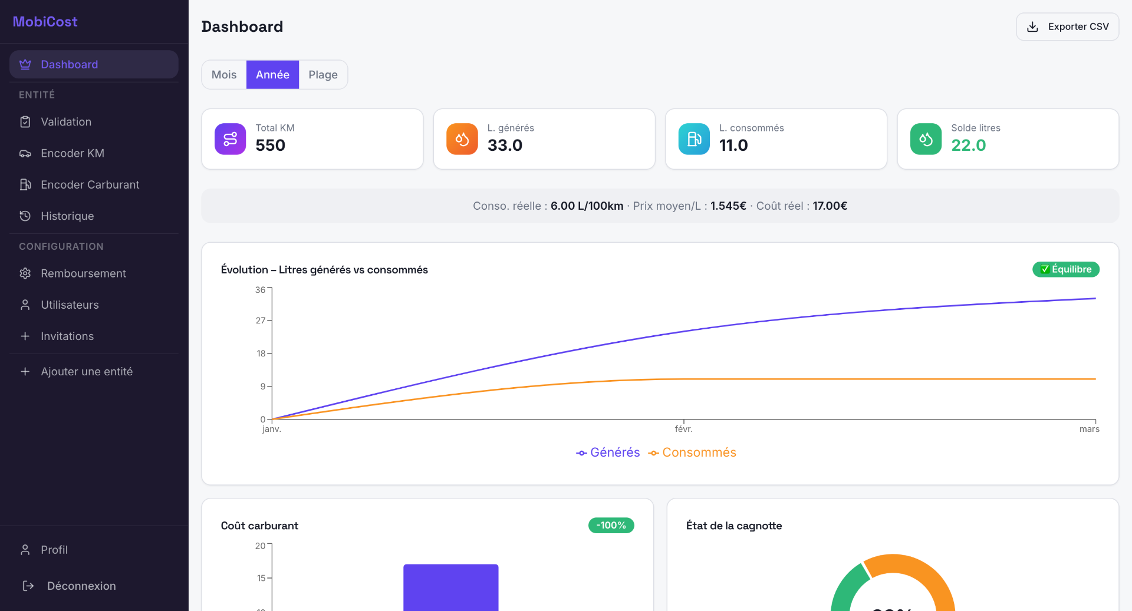Click the Équilibre status badge
Screen dimensions: 1132x611
[x=1065, y=269]
